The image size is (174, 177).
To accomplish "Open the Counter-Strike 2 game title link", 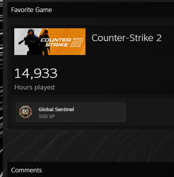I will pos(126,38).
